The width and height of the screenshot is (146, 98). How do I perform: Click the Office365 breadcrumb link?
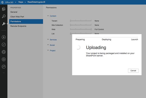tap(9, 2)
